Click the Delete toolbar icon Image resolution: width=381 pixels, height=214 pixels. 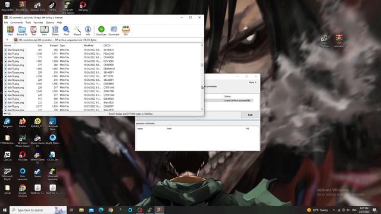coord(55,31)
